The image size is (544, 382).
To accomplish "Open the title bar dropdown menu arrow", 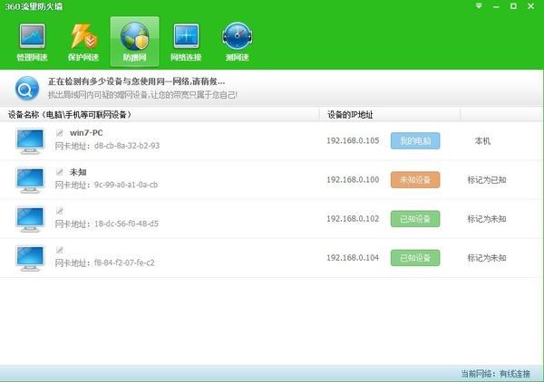I will (479, 6).
